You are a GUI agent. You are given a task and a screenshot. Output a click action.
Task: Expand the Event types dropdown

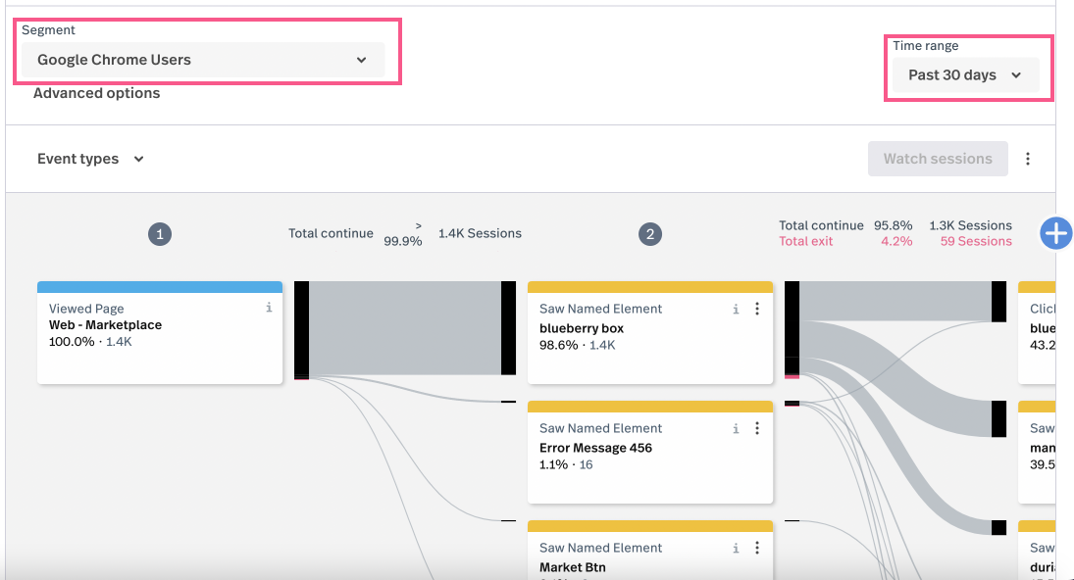coord(90,159)
